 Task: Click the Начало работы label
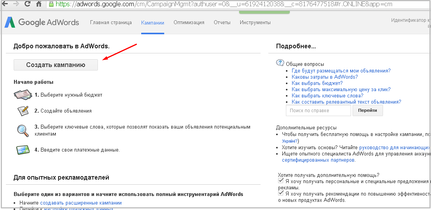click(x=34, y=82)
